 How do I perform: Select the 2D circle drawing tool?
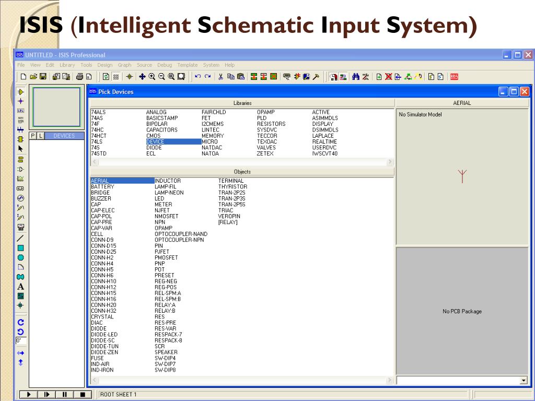point(20,257)
